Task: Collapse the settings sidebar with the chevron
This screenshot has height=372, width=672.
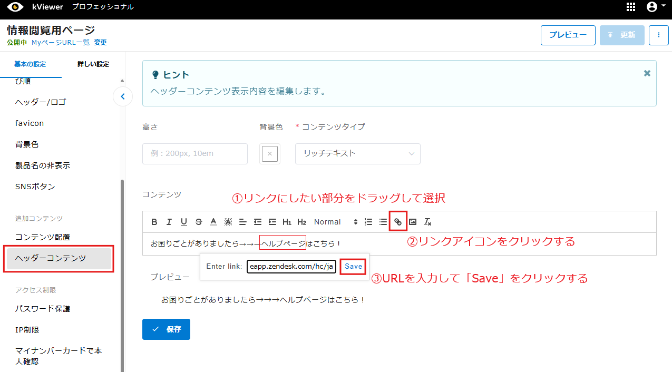Action: 123,96
